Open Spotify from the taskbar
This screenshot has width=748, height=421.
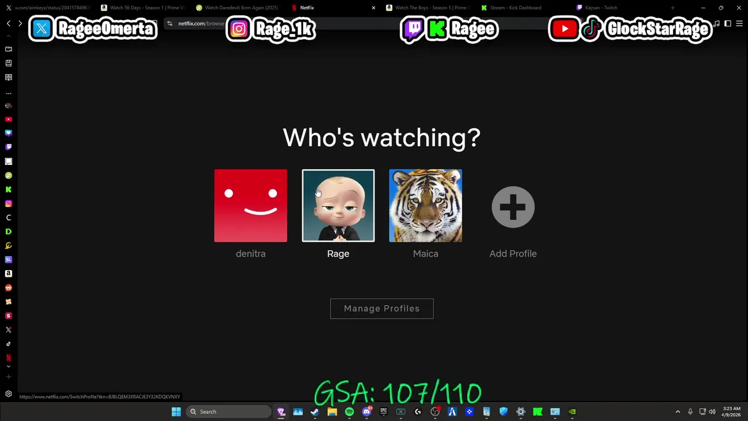[x=349, y=412]
